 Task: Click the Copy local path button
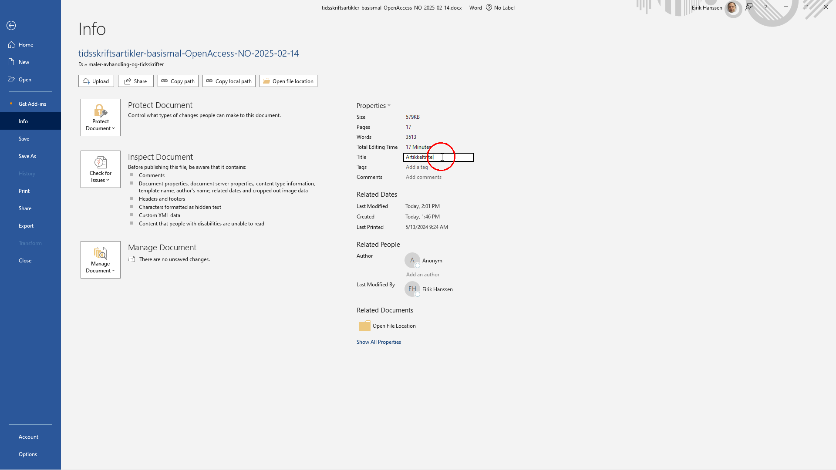(x=229, y=81)
